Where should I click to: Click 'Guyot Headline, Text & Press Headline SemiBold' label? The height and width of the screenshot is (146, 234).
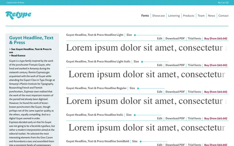coord(98,141)
